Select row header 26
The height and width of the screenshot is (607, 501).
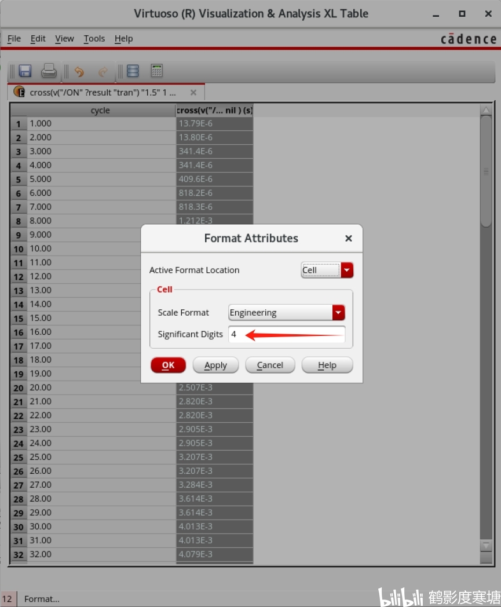pyautogui.click(x=18, y=471)
